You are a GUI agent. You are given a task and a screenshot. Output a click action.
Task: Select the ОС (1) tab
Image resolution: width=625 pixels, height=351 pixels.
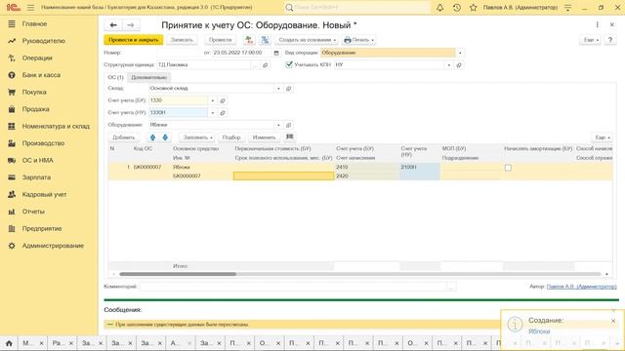coord(116,77)
